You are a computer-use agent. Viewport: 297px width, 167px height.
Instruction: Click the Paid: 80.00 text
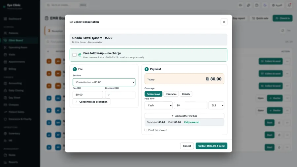point(175,122)
